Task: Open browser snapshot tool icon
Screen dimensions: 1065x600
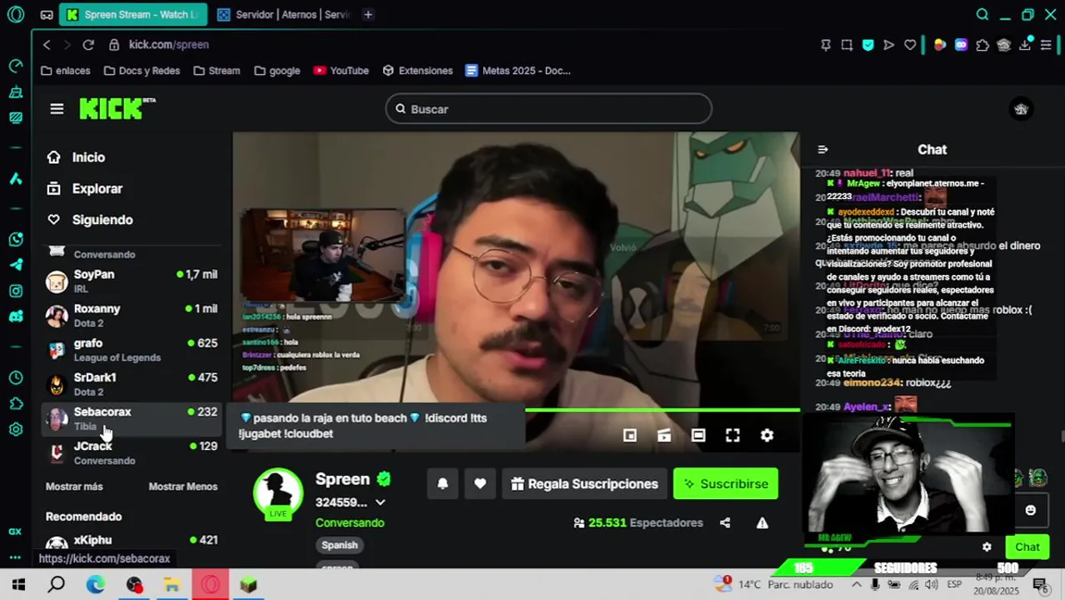Action: [x=847, y=45]
